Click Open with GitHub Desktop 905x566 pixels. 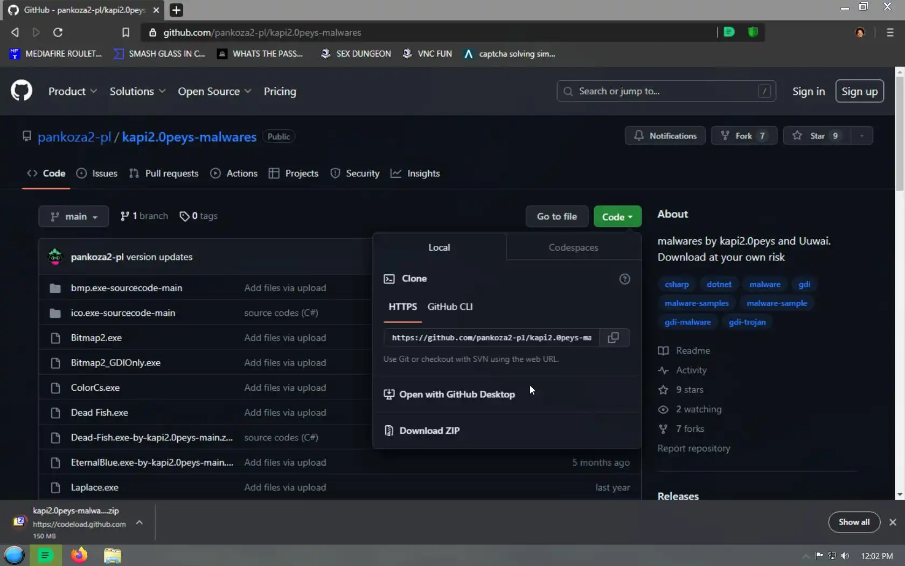449,394
